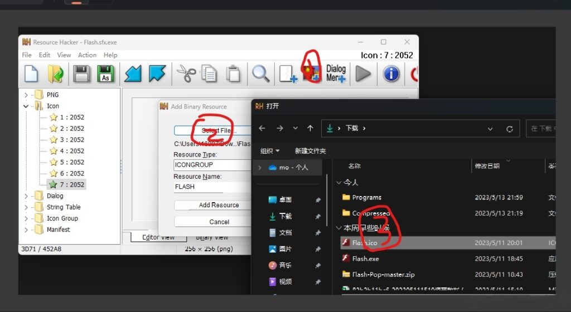Select the Programs folder in file list

[448, 197]
